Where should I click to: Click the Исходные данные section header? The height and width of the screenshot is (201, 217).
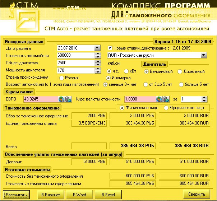pyautogui.click(x=24, y=42)
